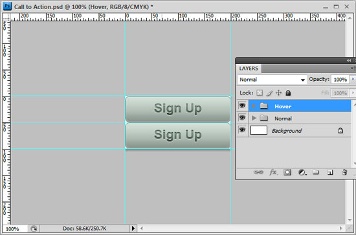The image size is (356, 235).
Task: Select the Background layer
Action: click(300, 130)
